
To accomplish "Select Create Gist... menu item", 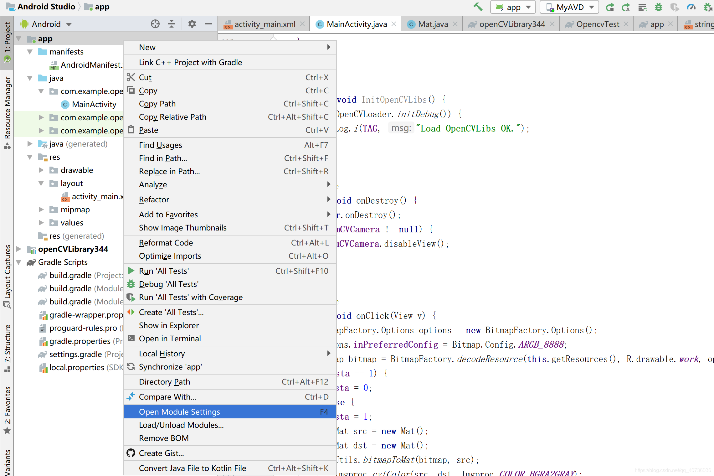I will [x=230, y=453].
